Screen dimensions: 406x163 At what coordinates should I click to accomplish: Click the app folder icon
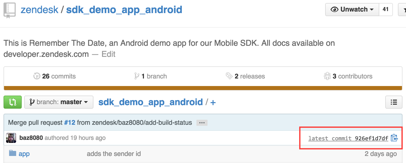click(13, 153)
